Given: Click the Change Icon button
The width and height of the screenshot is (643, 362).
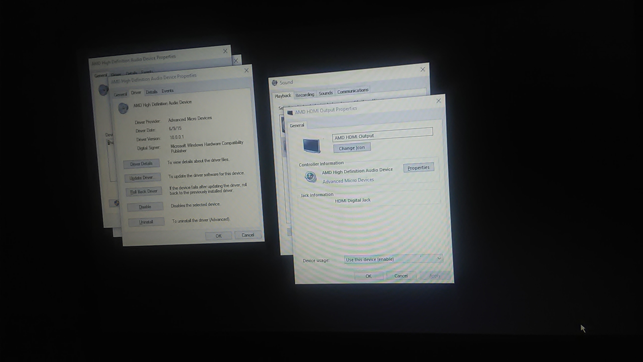Looking at the screenshot, I should coord(352,148).
